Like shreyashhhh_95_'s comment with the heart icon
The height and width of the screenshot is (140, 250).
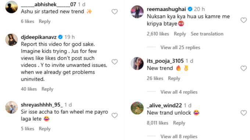[114, 115]
